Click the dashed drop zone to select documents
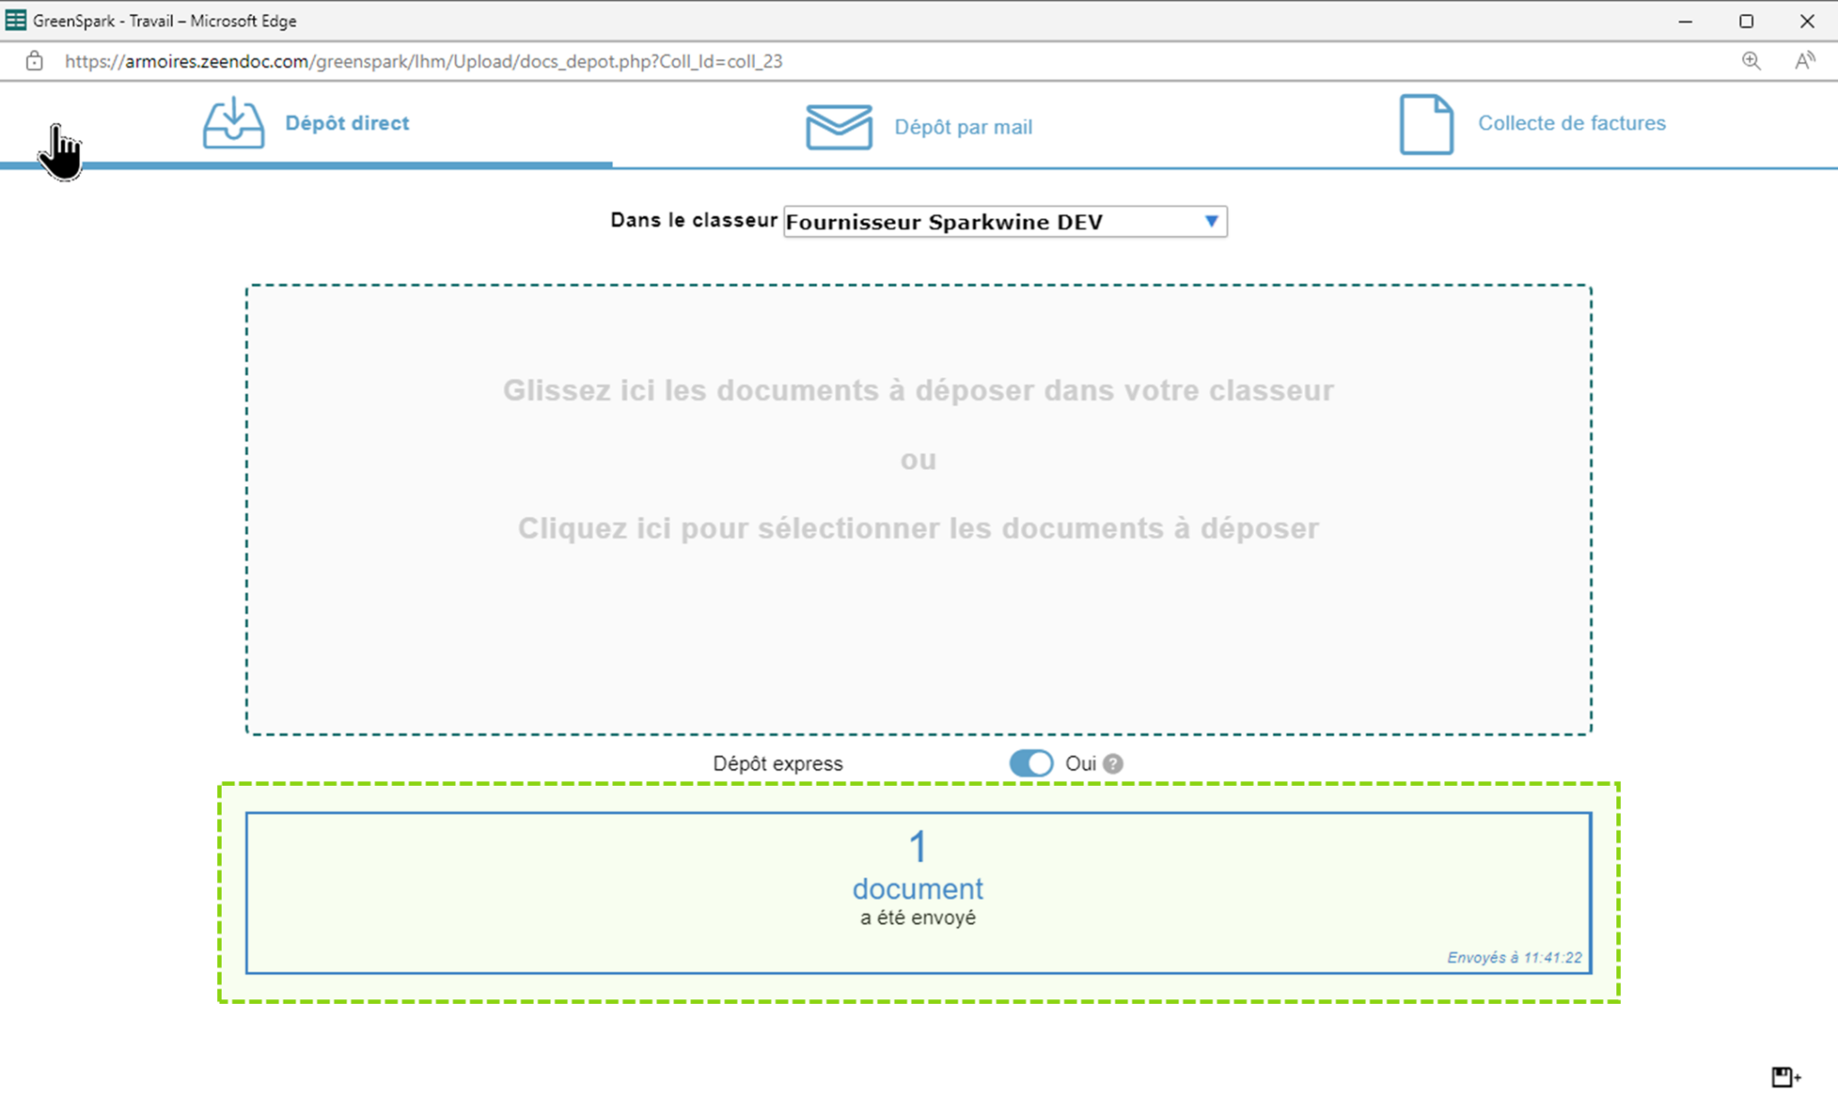This screenshot has height=1098, width=1838. (918, 628)
